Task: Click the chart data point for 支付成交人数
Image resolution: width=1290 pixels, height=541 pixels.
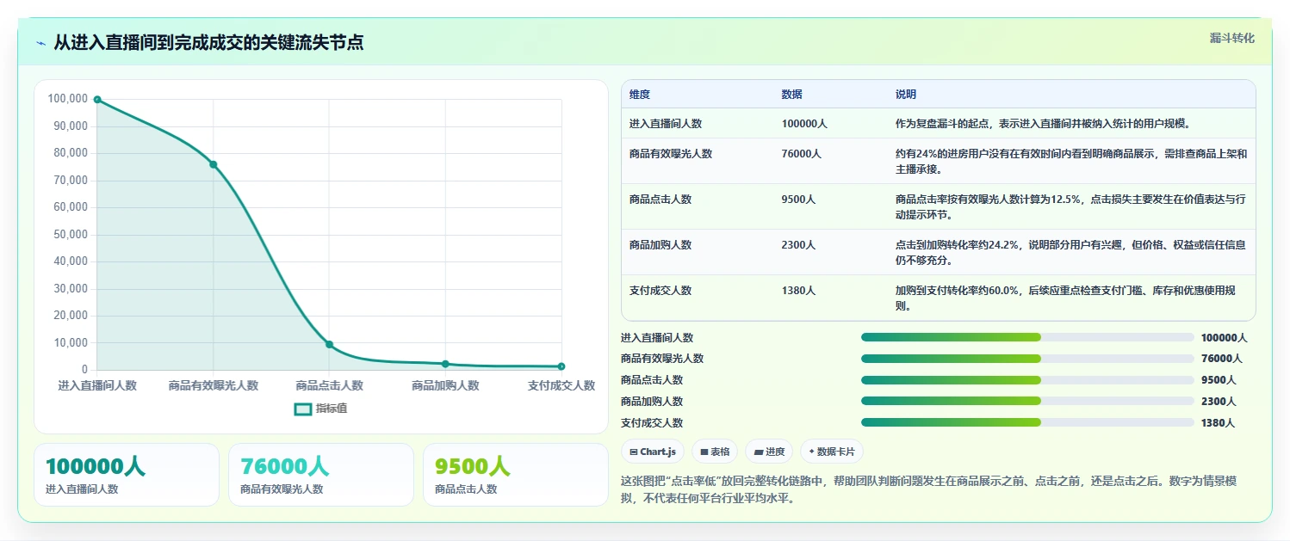Action: pos(561,366)
